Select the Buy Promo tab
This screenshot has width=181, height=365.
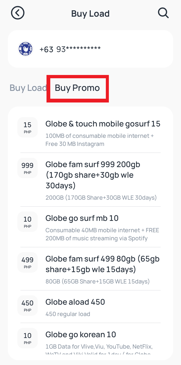[x=77, y=88]
